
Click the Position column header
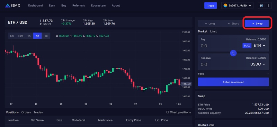click(x=13, y=120)
